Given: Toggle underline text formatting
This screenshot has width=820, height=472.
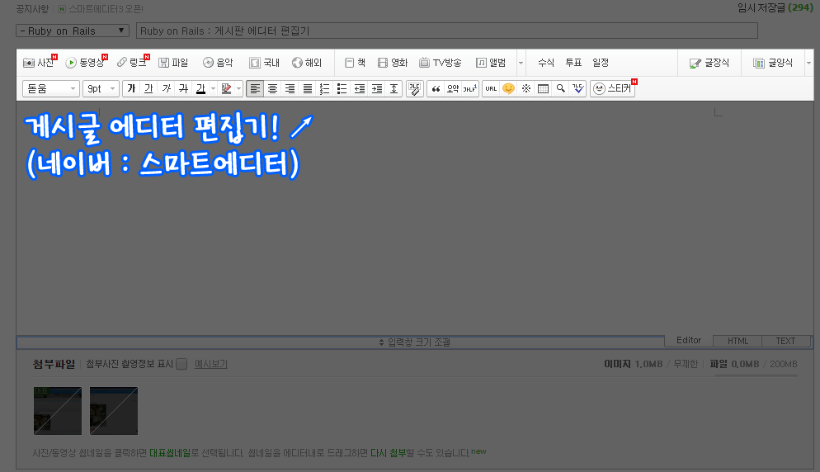Looking at the screenshot, I should pos(148,88).
